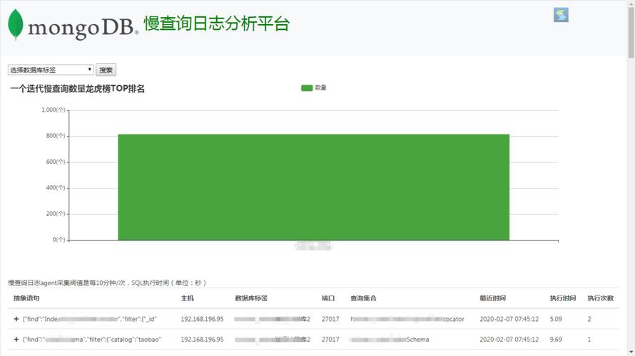The image size is (635, 356).
Task: Click the 端口 column header
Action: 328,298
